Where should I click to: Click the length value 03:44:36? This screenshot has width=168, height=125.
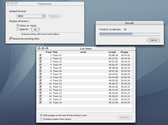(x=113, y=77)
